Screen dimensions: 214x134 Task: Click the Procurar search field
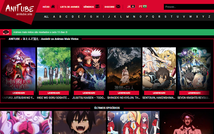pyautogui.click(x=187, y=7)
